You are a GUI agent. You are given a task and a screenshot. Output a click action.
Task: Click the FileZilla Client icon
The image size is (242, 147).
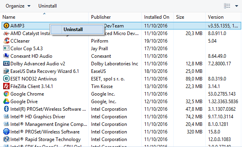(6, 86)
